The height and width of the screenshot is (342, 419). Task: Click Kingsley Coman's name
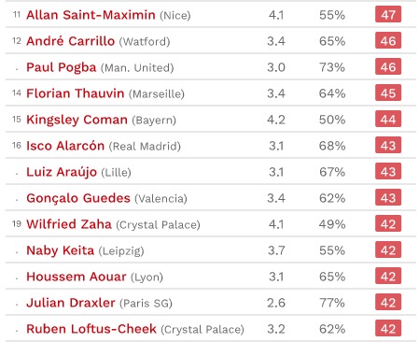click(x=77, y=120)
